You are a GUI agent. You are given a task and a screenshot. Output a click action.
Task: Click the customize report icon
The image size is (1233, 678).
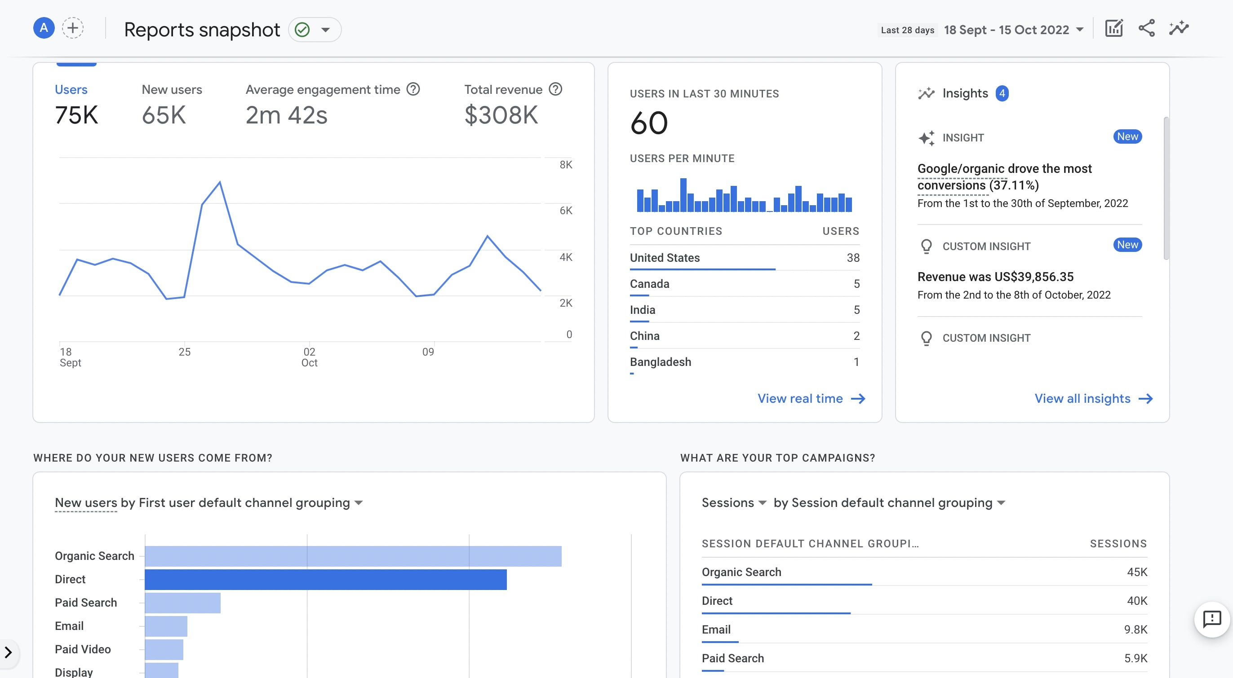coord(1113,29)
